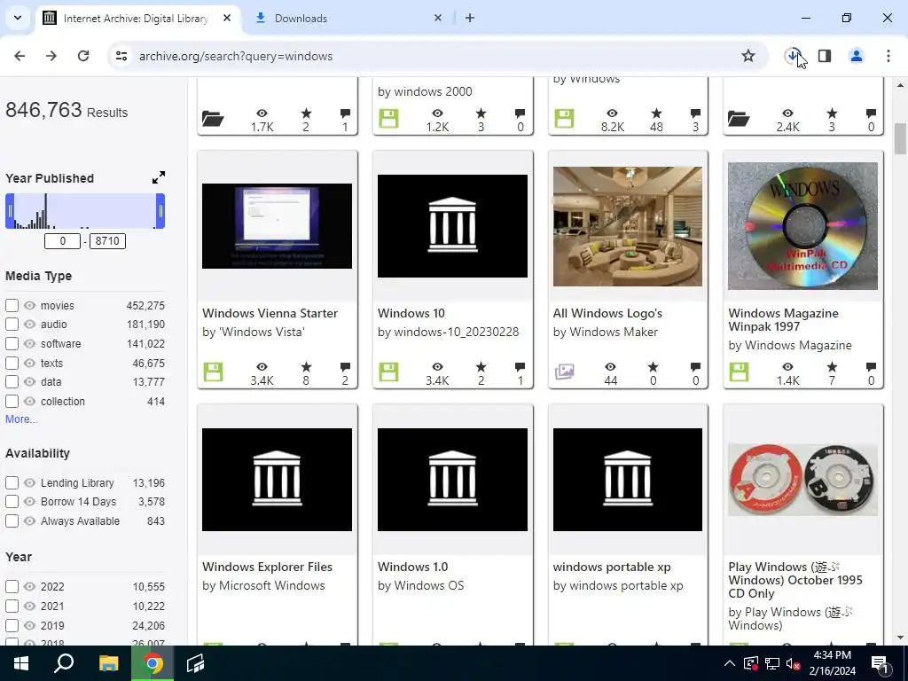Screen dimensions: 908x681
Task: Open taskbar Search
Action: (x=64, y=663)
